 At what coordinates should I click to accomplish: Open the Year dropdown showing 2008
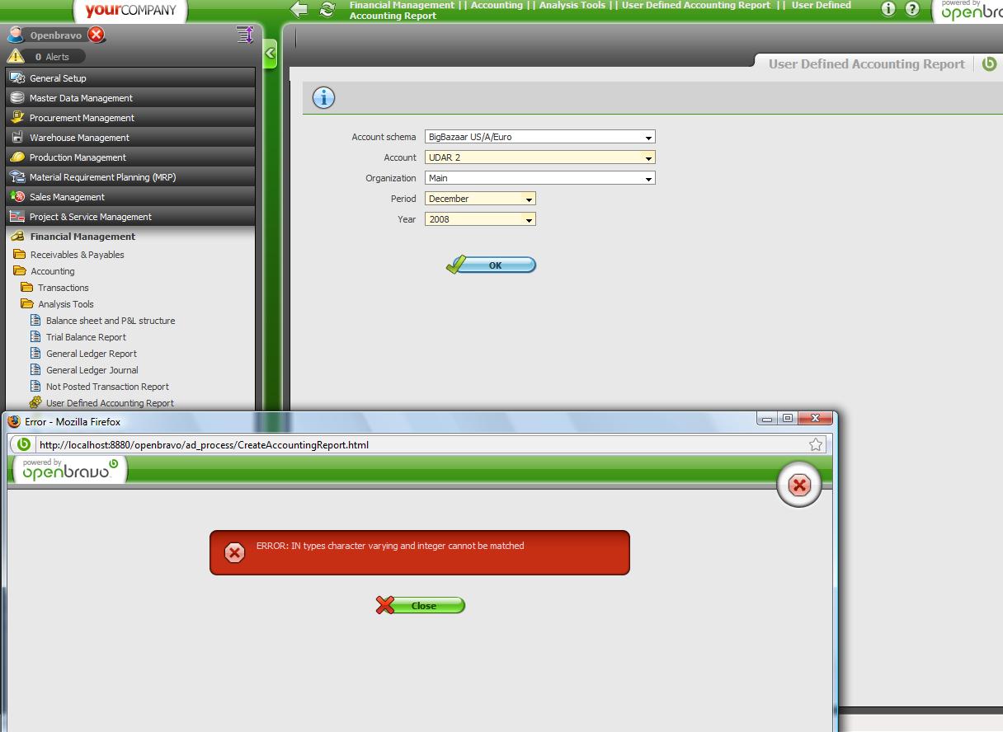[x=481, y=219]
